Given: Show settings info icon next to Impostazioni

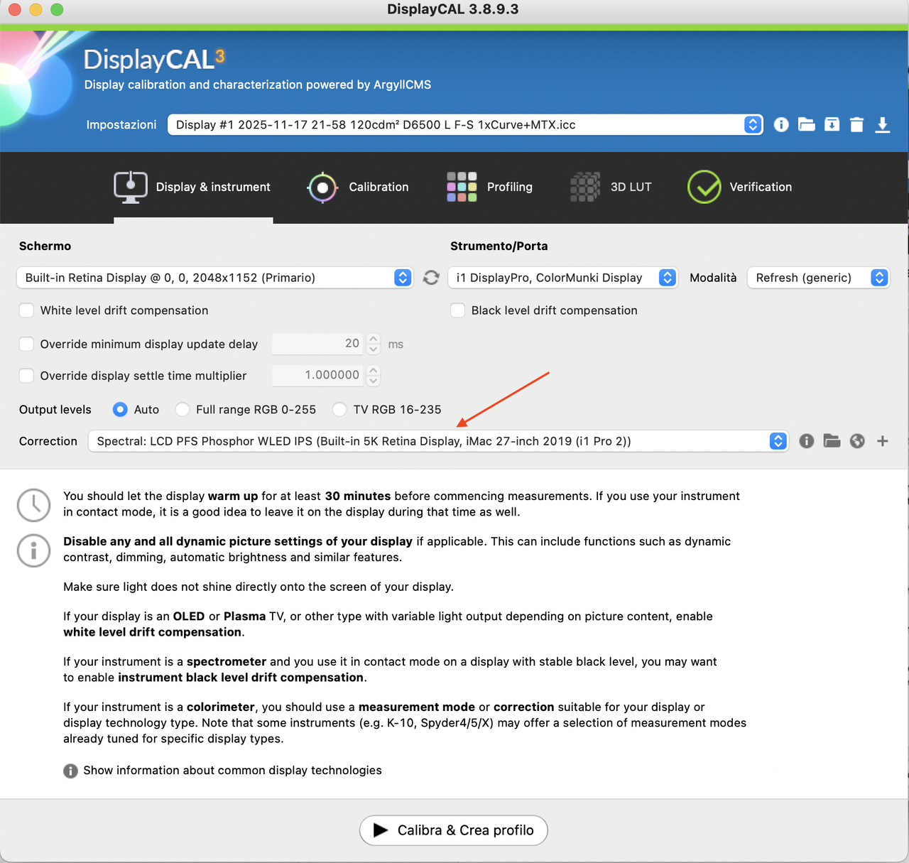Looking at the screenshot, I should pyautogui.click(x=781, y=125).
